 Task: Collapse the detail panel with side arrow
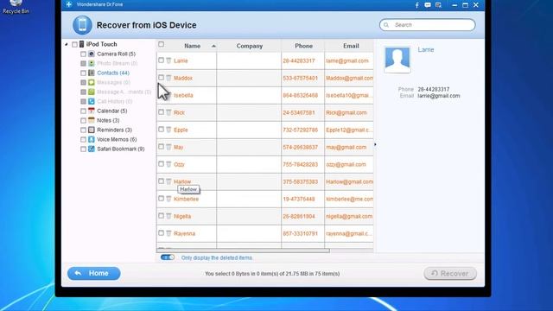(375, 144)
